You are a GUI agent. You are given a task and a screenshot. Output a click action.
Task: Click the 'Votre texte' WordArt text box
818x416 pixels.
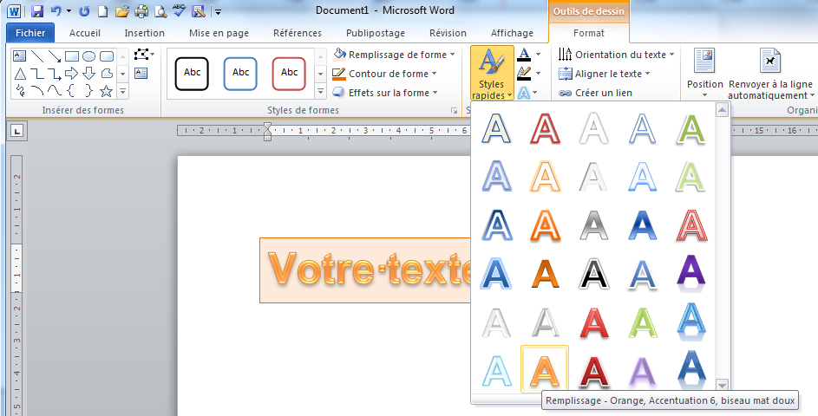(x=365, y=270)
